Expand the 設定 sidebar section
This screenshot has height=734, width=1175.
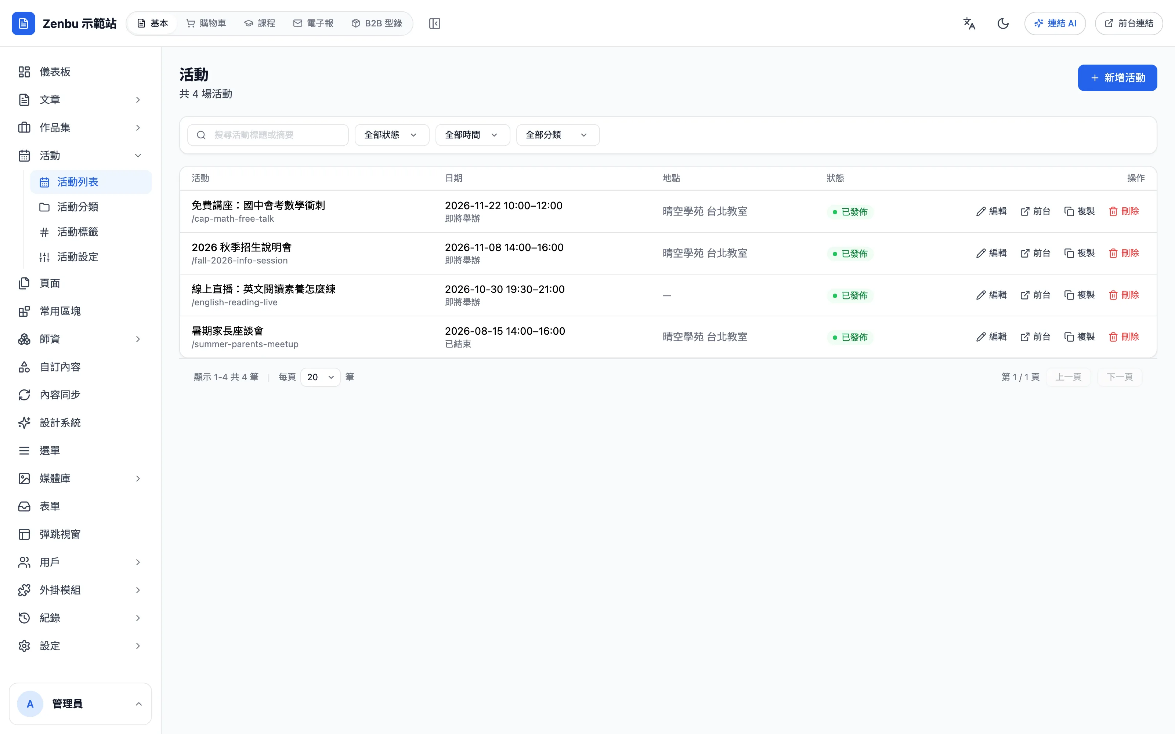click(81, 646)
